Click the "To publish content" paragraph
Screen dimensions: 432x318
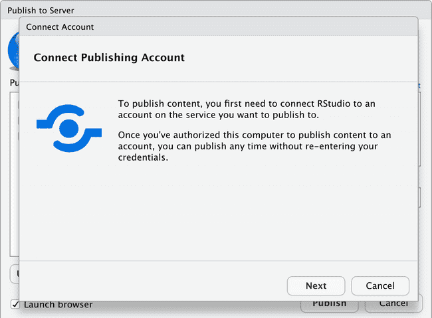click(247, 109)
